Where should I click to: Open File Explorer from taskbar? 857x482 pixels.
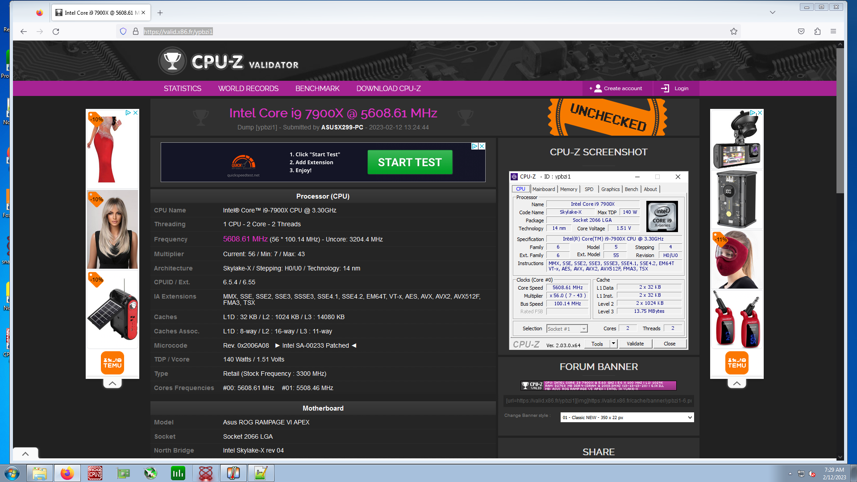tap(40, 473)
